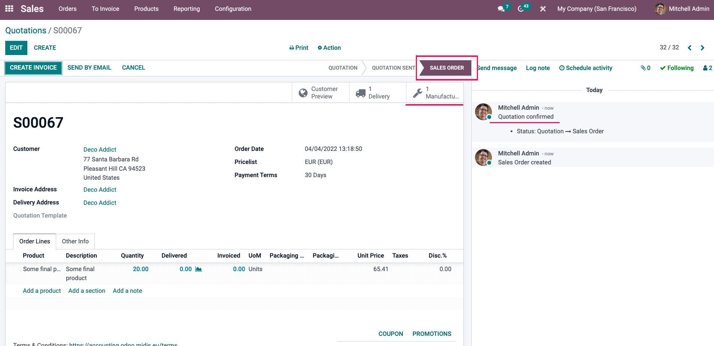
Task: Toggle the Following subscription
Action: tap(677, 68)
